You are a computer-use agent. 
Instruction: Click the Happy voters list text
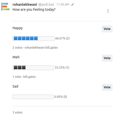(35, 48)
